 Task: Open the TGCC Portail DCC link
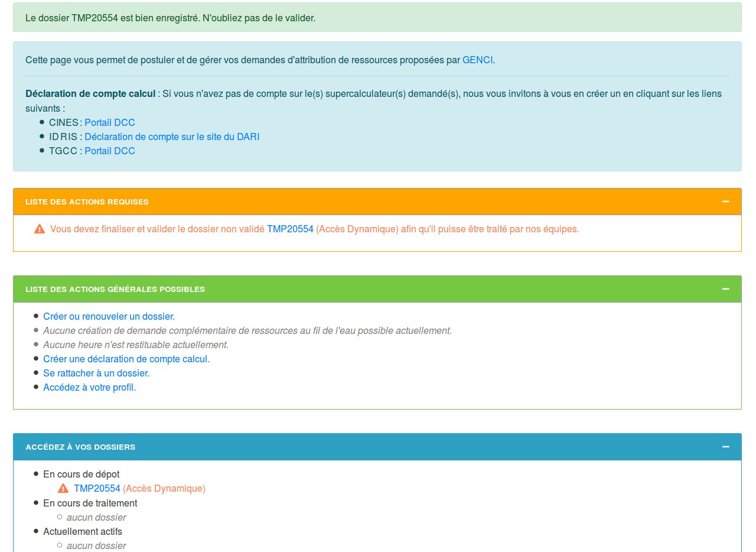click(x=110, y=151)
